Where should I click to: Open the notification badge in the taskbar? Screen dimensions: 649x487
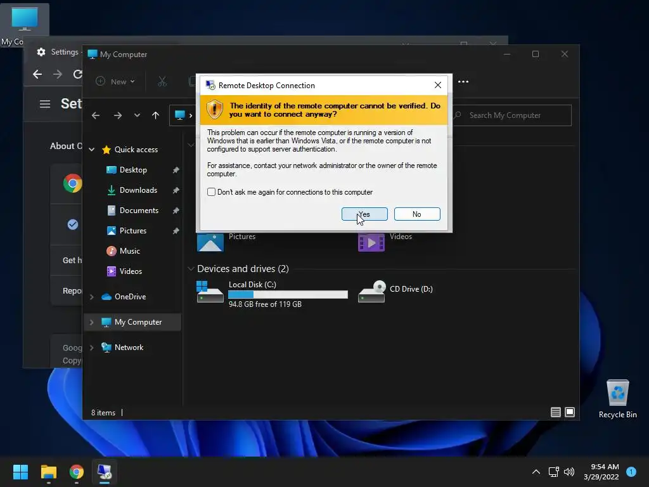631,472
